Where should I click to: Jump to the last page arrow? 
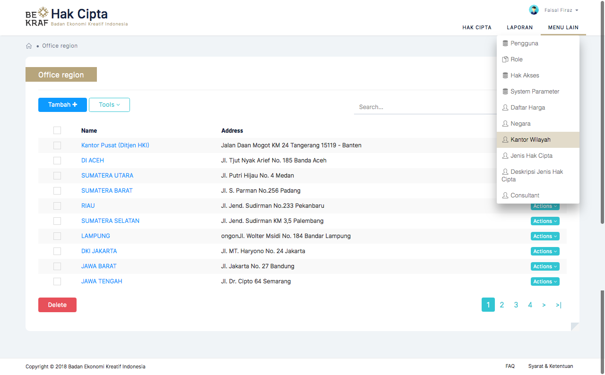tap(559, 305)
